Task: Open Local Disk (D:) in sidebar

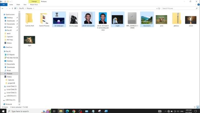Action: click(x=10, y=89)
